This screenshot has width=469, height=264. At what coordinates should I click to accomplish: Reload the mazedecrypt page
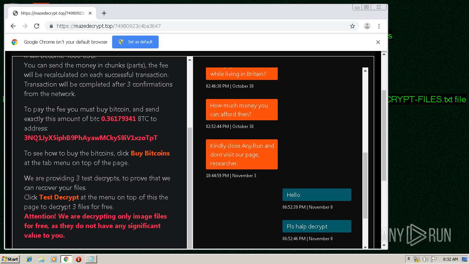37,26
